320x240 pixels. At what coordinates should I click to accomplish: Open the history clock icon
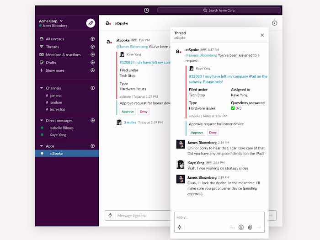click(x=146, y=11)
